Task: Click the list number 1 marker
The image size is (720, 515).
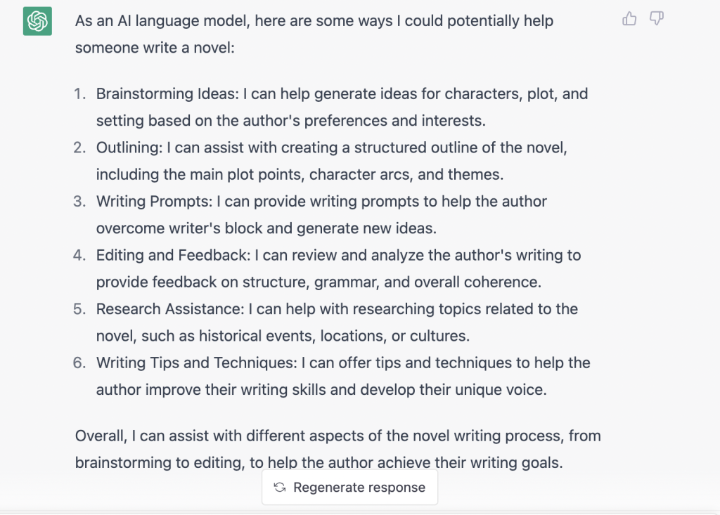Action: [80, 93]
